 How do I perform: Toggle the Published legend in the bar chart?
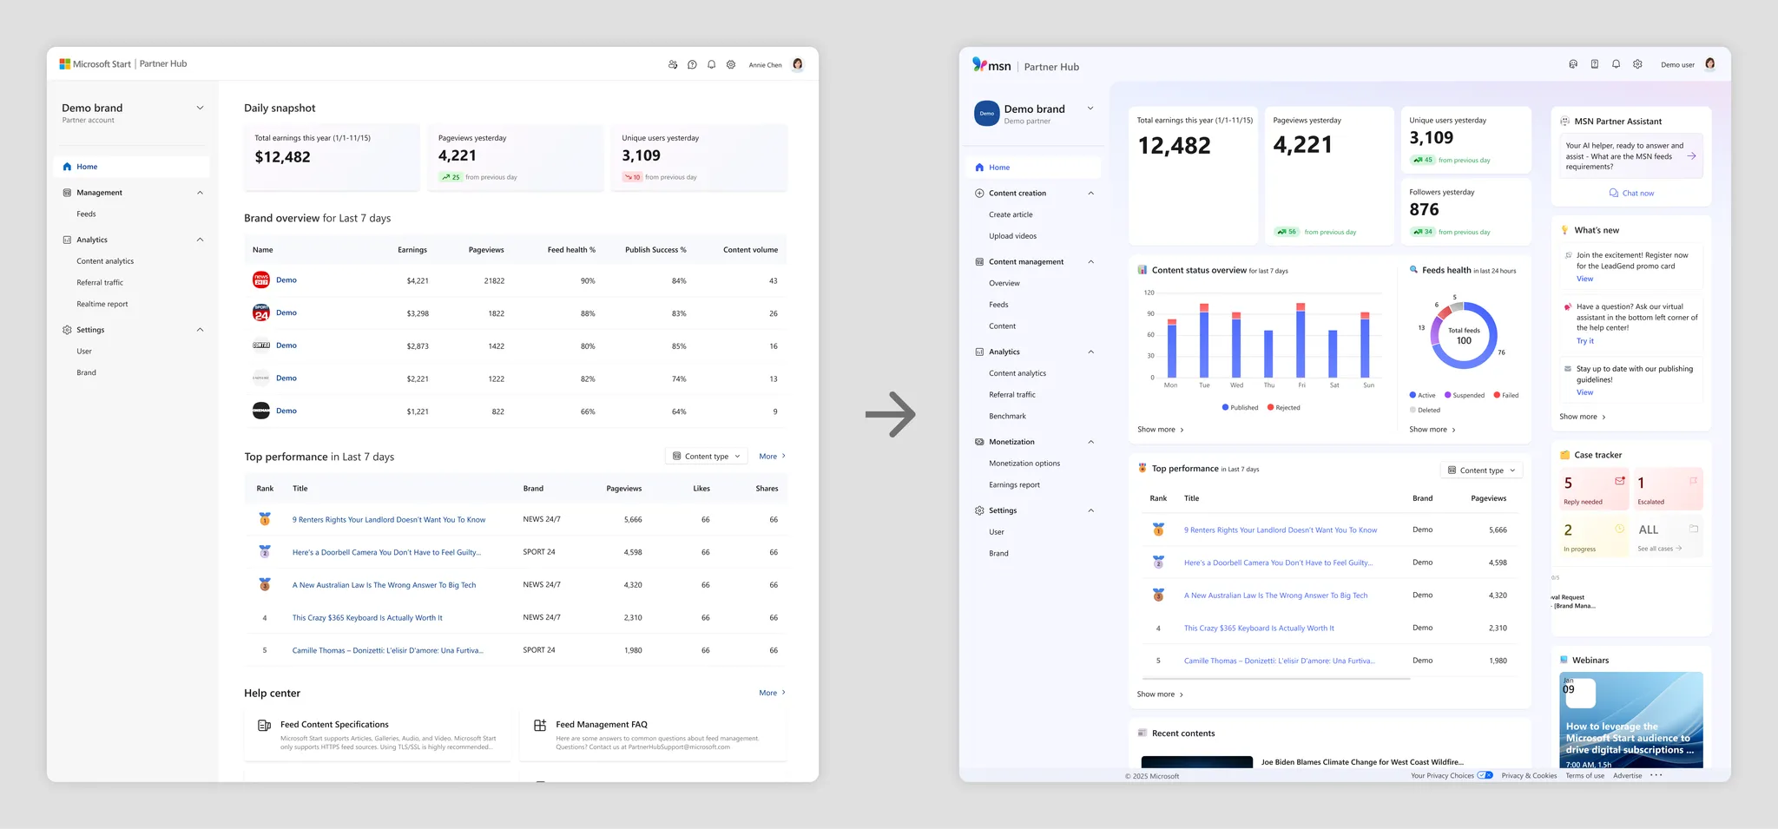coord(1240,408)
